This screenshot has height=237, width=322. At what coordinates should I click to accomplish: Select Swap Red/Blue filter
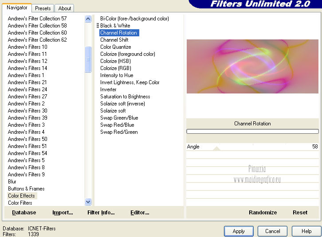click(117, 125)
